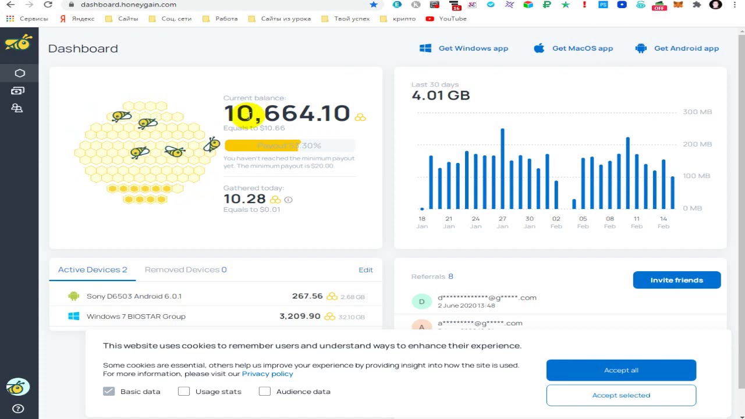Image resolution: width=745 pixels, height=419 pixels.
Task: Open the bee avatar profile icon
Action: tap(18, 387)
